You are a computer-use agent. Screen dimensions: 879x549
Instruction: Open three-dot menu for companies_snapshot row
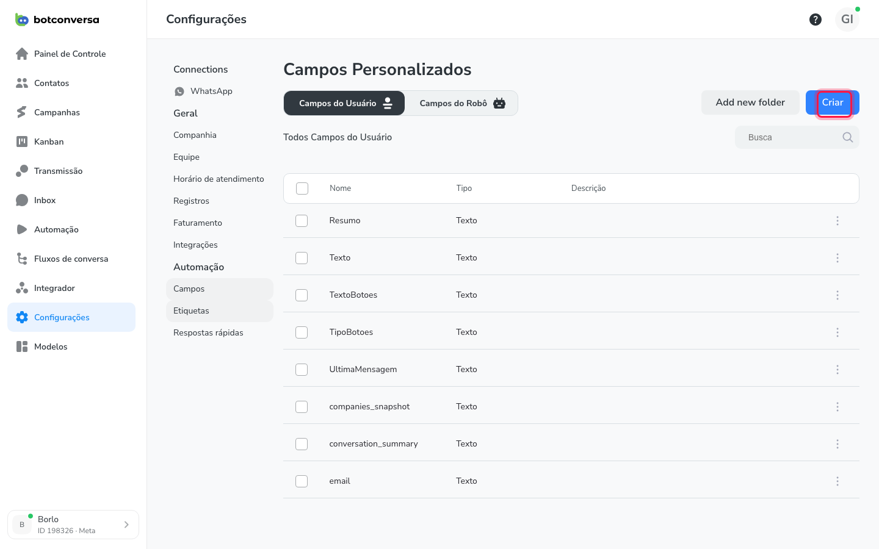click(837, 407)
